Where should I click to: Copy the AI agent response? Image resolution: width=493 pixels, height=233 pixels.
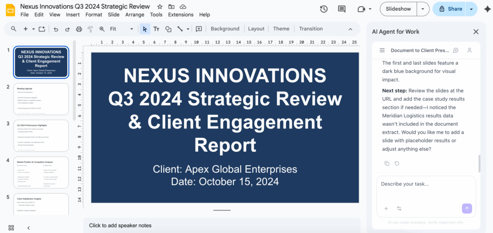point(387,163)
